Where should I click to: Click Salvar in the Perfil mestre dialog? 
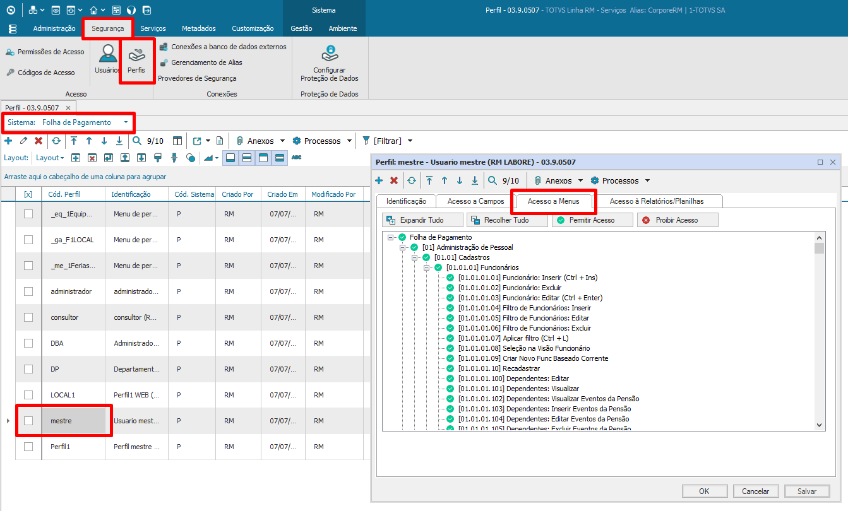807,491
